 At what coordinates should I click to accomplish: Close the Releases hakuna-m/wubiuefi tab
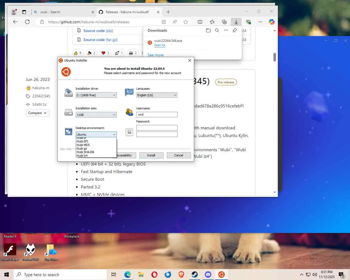click(x=158, y=12)
